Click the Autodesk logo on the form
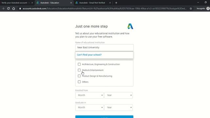The width and height of the screenshot is (210, 118). [x=130, y=26]
